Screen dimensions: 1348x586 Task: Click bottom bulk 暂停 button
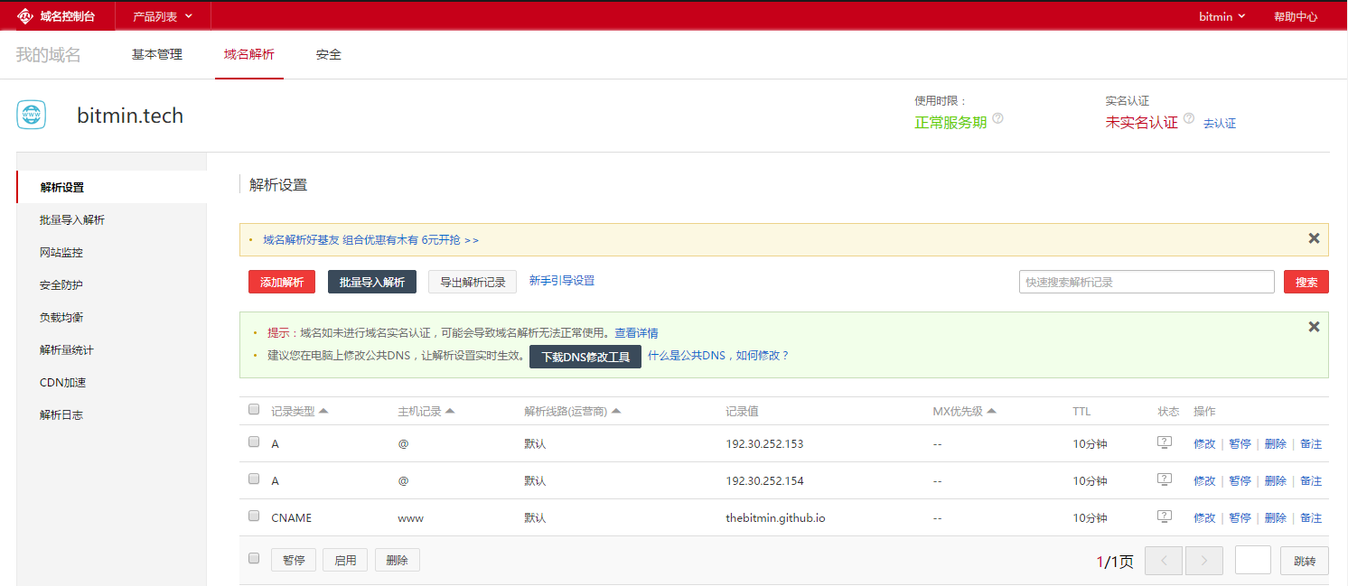pyautogui.click(x=294, y=560)
